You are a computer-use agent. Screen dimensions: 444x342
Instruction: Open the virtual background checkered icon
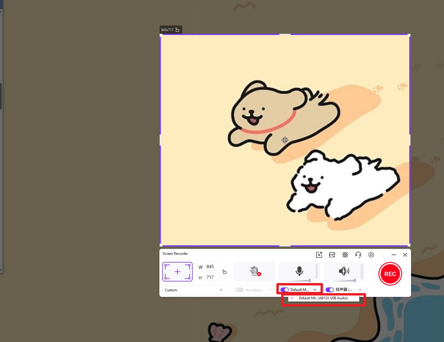click(x=345, y=255)
